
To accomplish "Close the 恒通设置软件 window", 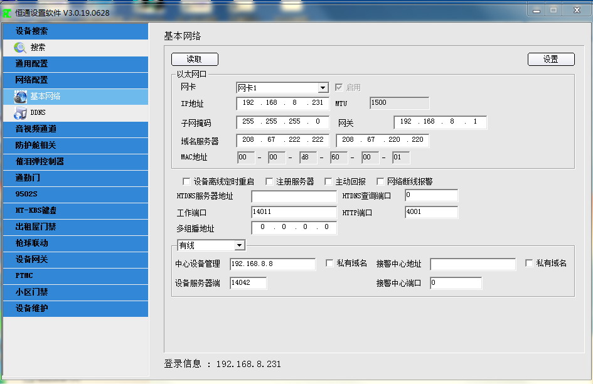I will pos(577,10).
